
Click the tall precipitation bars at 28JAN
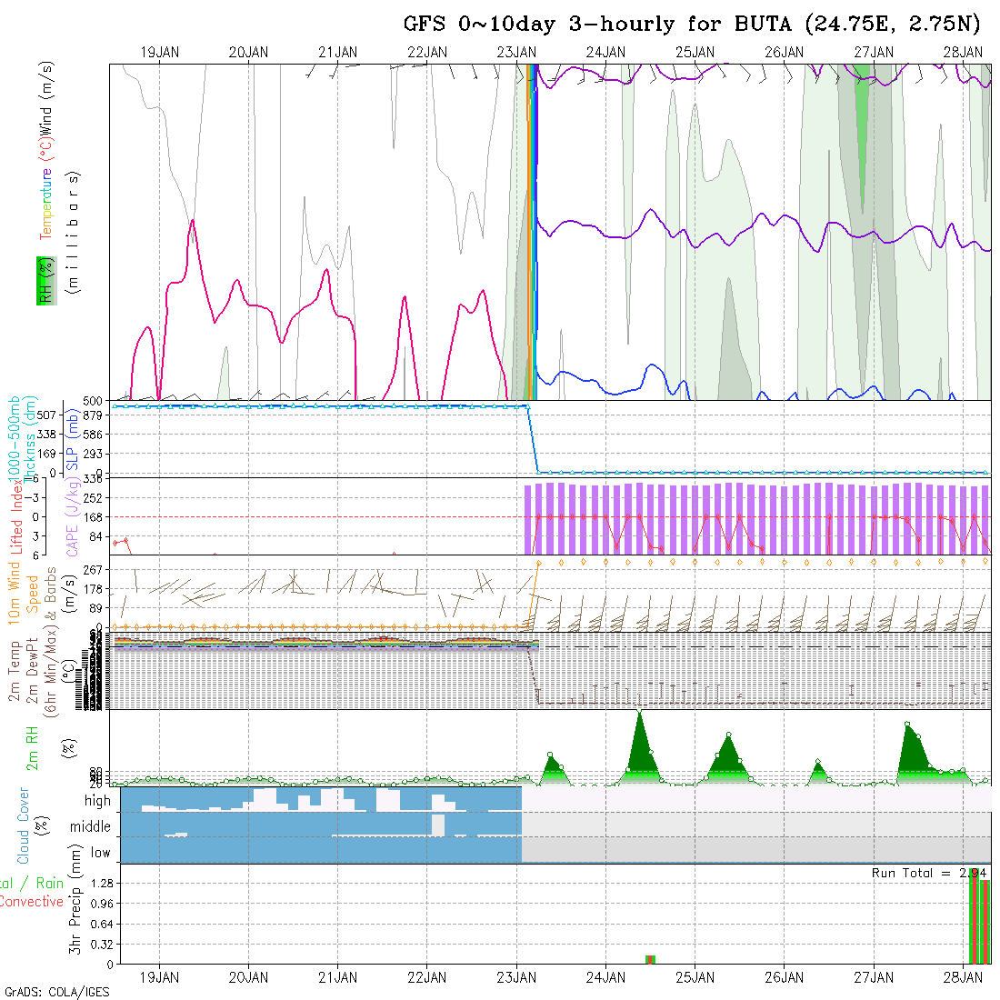tap(978, 918)
